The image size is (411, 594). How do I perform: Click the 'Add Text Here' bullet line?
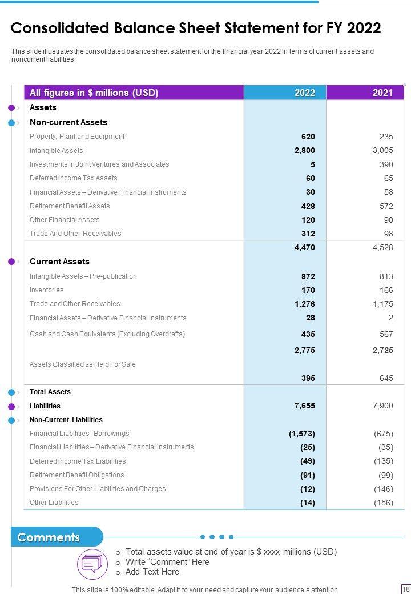coord(152,572)
